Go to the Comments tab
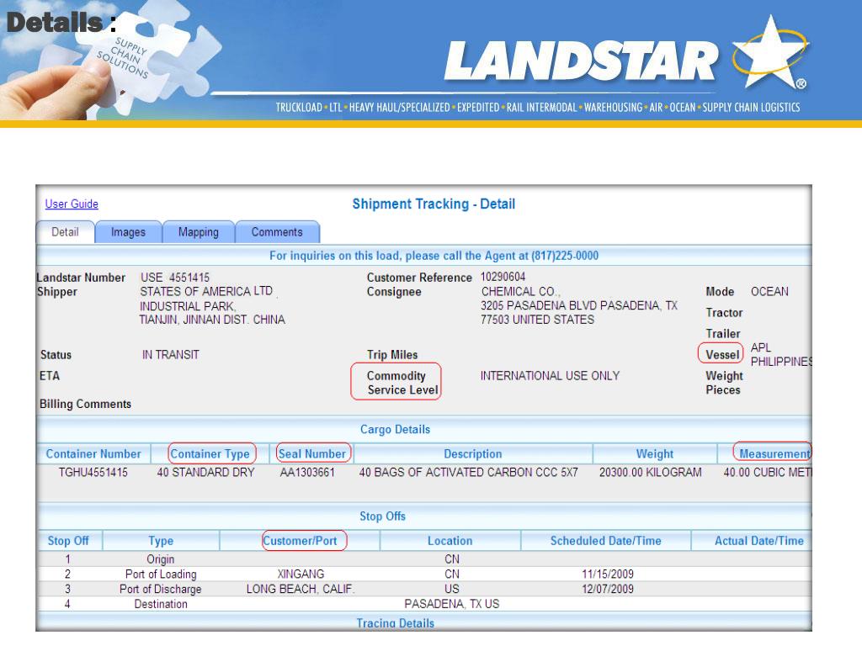Image resolution: width=862 pixels, height=646 pixels. [277, 232]
